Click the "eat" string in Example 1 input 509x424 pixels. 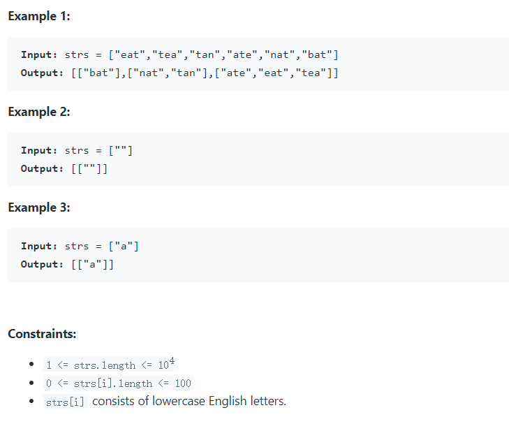130,55
